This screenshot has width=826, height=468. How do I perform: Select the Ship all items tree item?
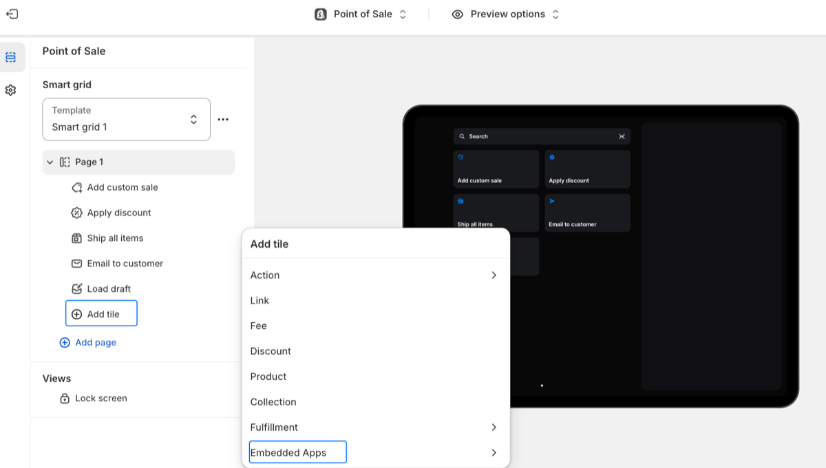(115, 239)
